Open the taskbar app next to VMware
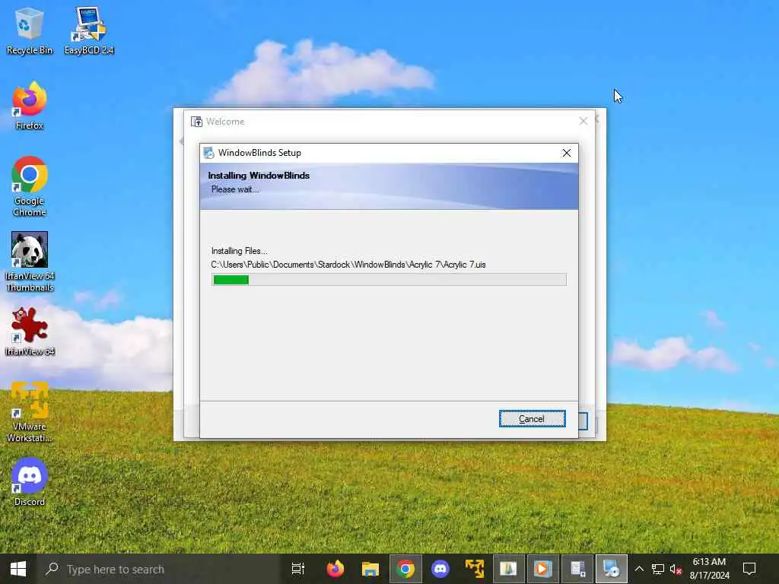The height and width of the screenshot is (584, 779). coord(508,569)
